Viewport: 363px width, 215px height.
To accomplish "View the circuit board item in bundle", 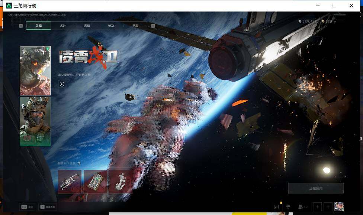I will pyautogui.click(x=95, y=182).
